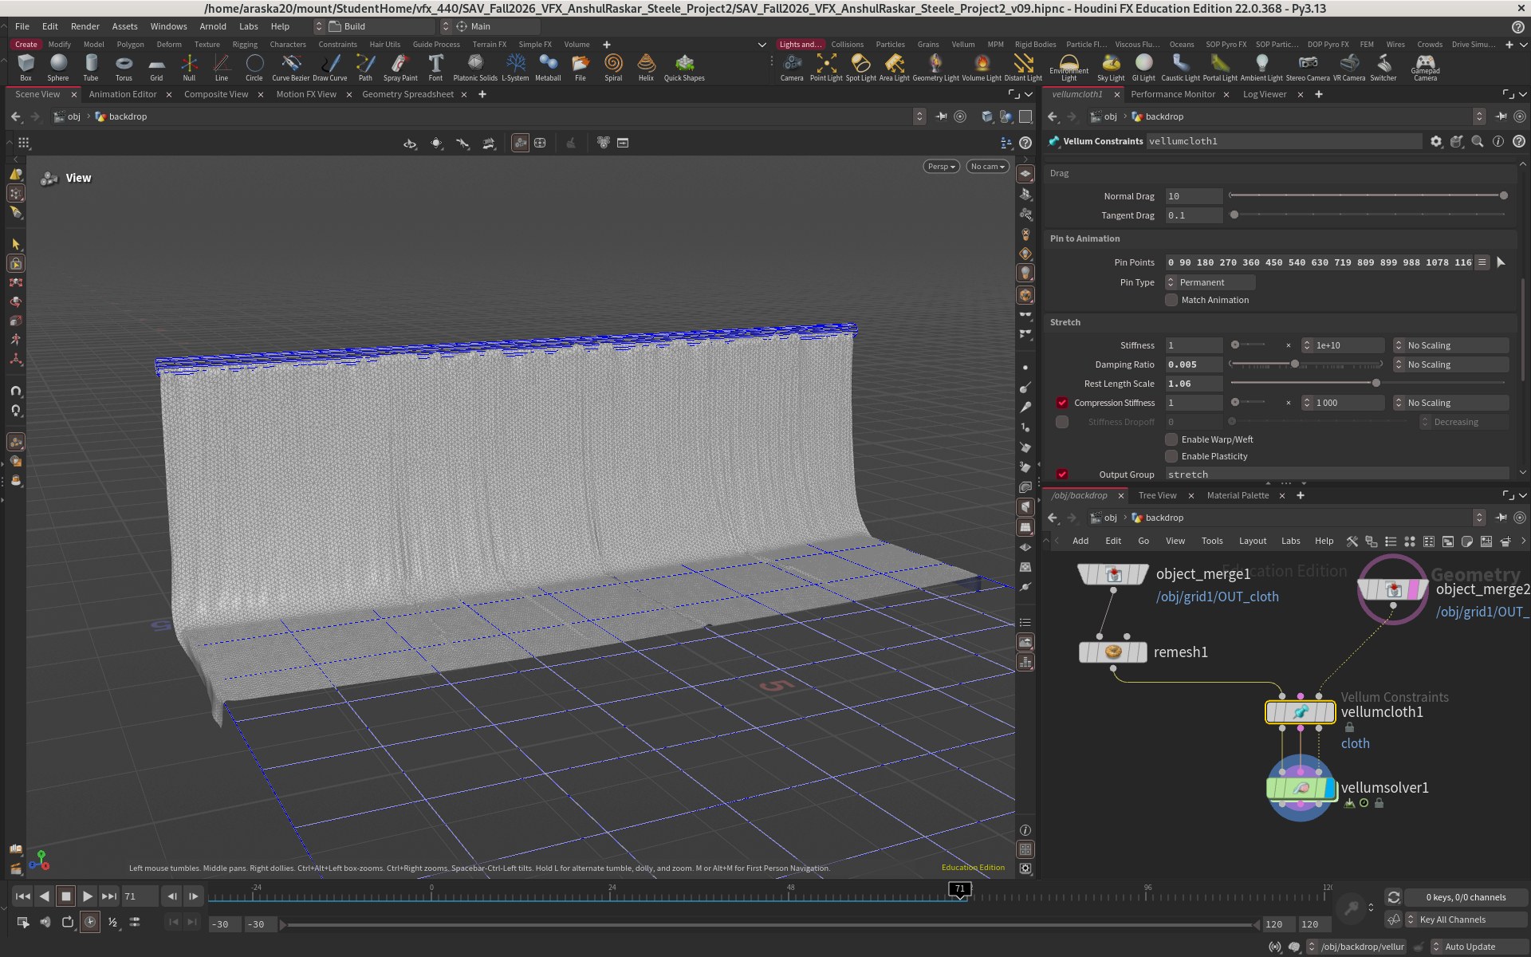Screen dimensions: 1531x957
Task: Enable the Stiffness Dropoff checkbox
Action: click(x=1062, y=422)
